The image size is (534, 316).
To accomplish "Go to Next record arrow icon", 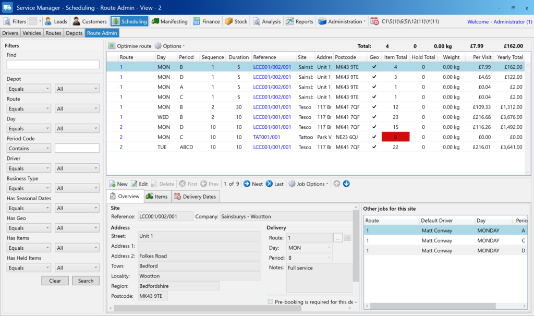I will coord(247,184).
